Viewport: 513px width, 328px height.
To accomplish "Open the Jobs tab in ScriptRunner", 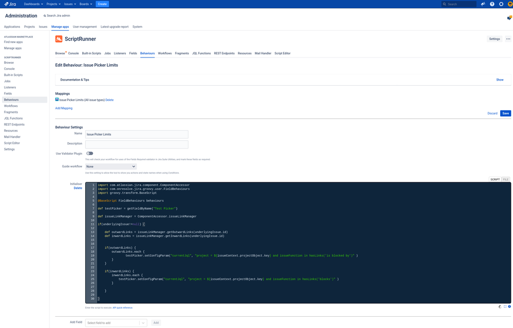I will pos(107,53).
